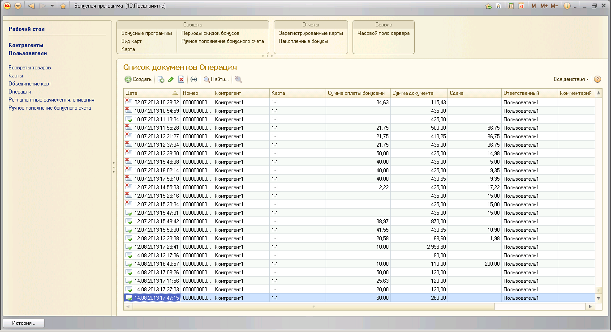Go to Возвраты товаров
This screenshot has width=611, height=332.
point(30,68)
